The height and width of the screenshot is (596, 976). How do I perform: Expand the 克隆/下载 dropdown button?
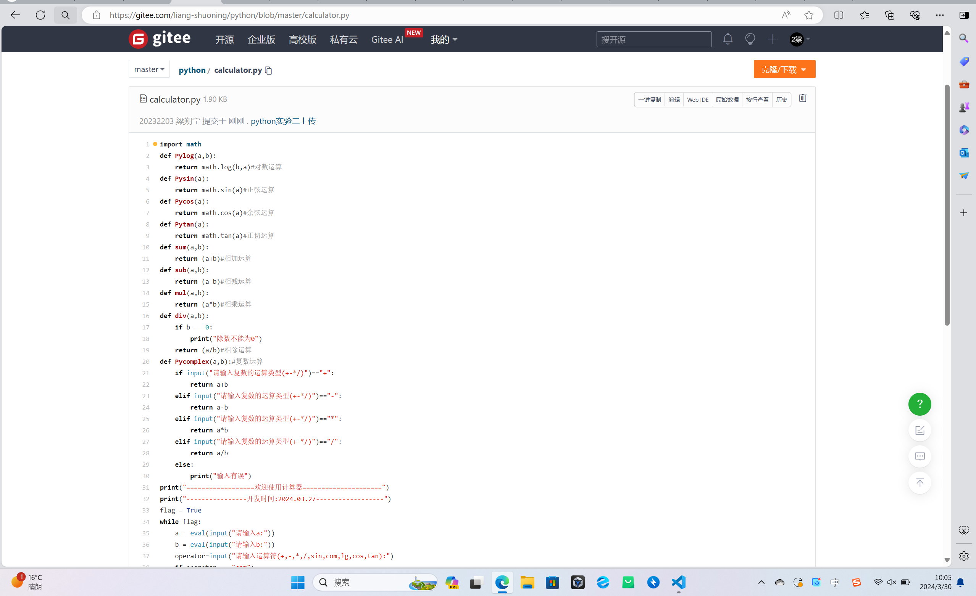point(784,70)
